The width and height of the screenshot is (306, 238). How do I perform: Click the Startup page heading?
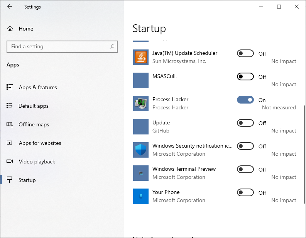coord(149,29)
